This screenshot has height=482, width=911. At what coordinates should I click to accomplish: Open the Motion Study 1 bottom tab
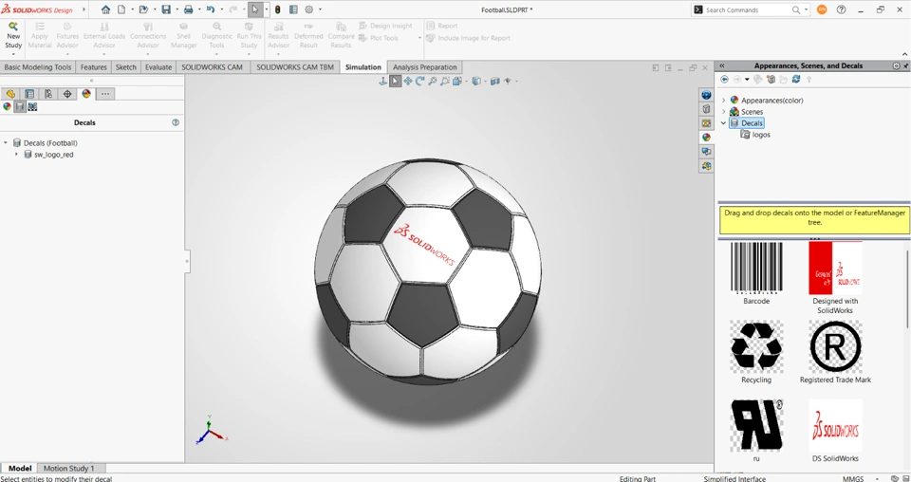coord(68,468)
